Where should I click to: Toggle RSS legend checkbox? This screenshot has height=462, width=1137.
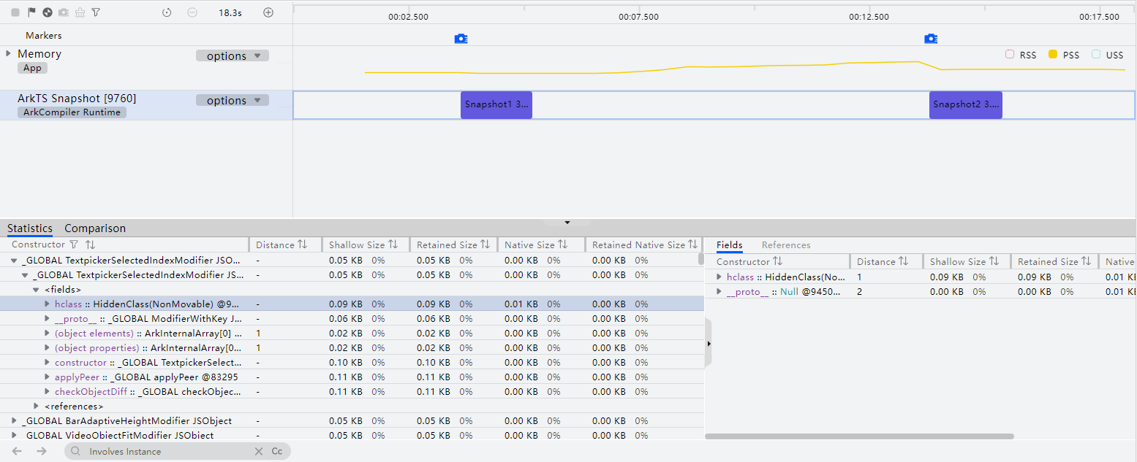(x=1011, y=54)
